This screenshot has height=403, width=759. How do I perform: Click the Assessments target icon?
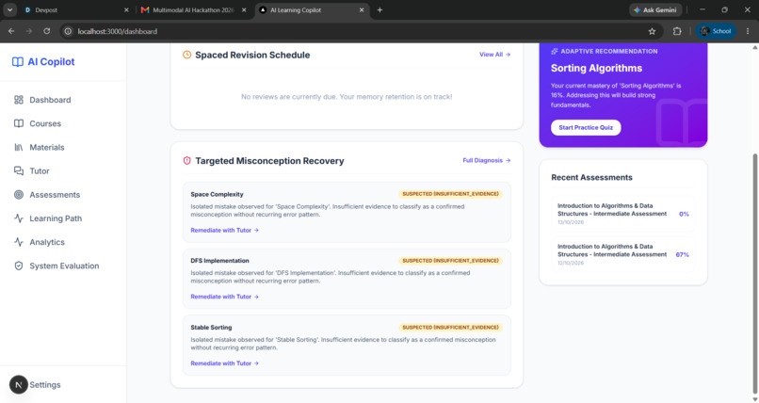[x=19, y=195]
